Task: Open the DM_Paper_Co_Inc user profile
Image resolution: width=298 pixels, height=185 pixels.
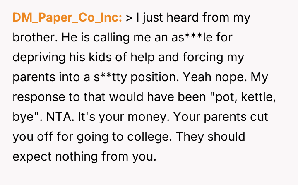Action: tap(67, 18)
